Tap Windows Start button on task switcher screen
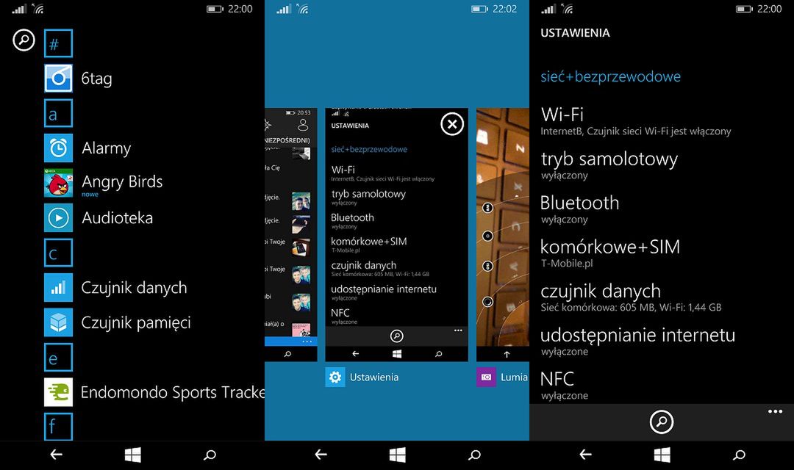Image resolution: width=794 pixels, height=470 pixels. point(398,455)
